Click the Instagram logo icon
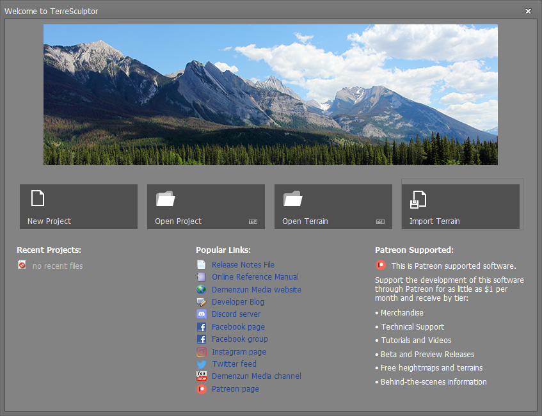Screen dimensions: 542x416 (201, 352)
